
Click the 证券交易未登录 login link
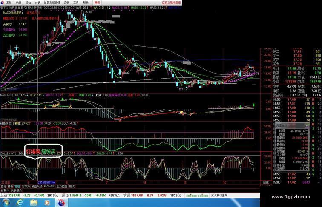(172, 3)
